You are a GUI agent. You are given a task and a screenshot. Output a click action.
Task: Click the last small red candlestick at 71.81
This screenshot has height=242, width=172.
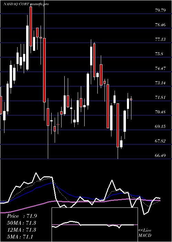click(131, 100)
